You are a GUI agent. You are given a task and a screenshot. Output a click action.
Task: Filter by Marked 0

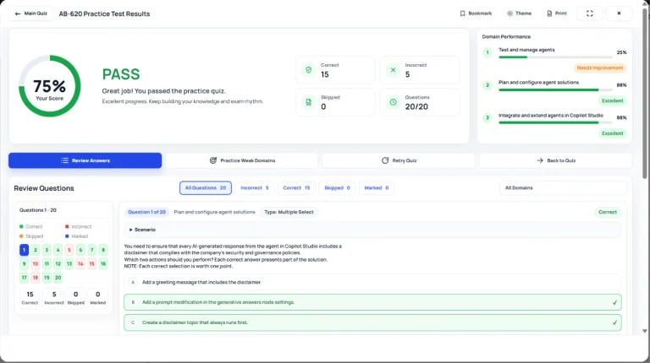377,187
